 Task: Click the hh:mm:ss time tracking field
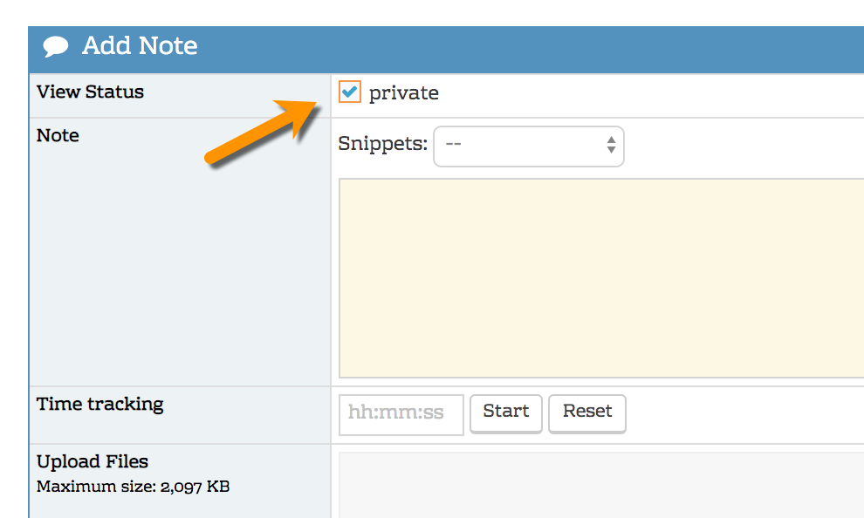pyautogui.click(x=401, y=414)
